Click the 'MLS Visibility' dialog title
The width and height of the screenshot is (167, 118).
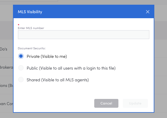[30, 12]
